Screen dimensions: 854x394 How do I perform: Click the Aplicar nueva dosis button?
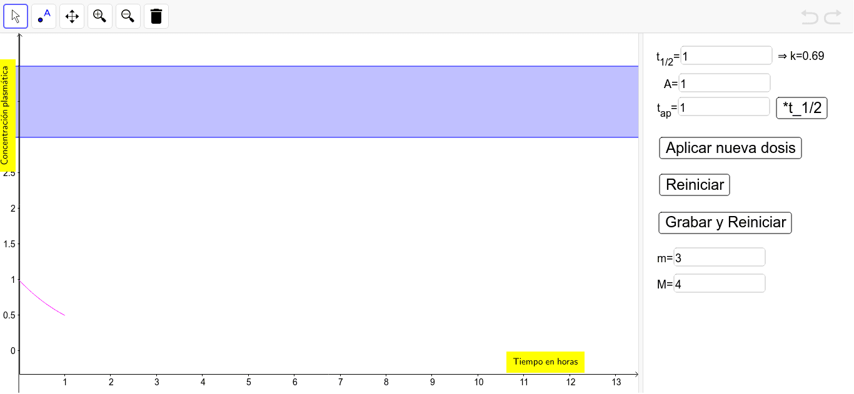pyautogui.click(x=730, y=148)
